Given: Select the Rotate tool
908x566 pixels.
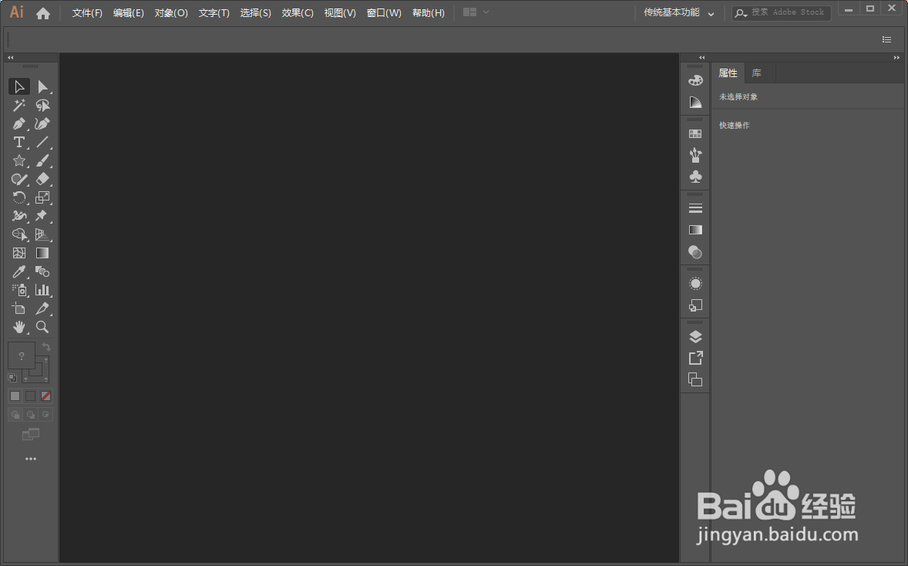Looking at the screenshot, I should (19, 197).
